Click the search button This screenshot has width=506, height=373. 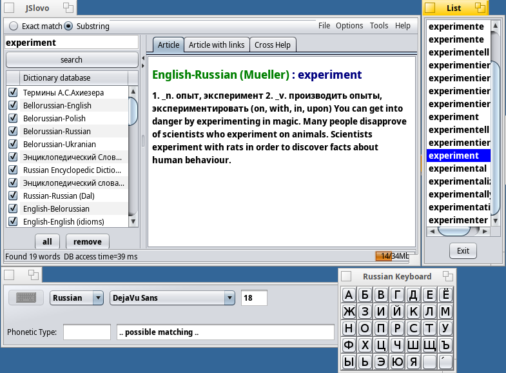(x=72, y=60)
